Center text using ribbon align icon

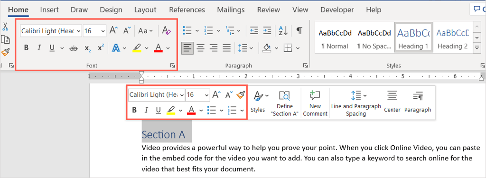pos(201,48)
